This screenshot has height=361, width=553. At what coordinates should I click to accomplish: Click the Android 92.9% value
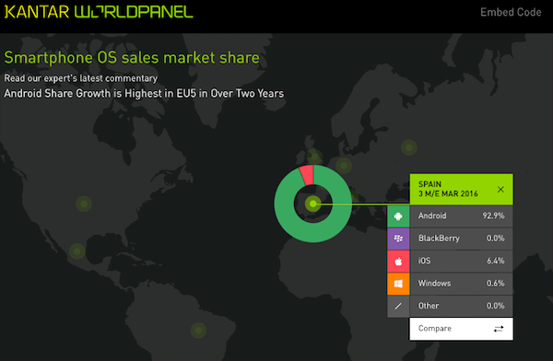(493, 215)
